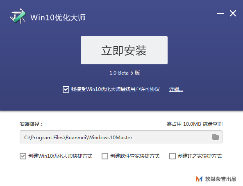Viewport: 243px width, 186px height.
Task: Click into the install path text field
Action: click(x=121, y=137)
